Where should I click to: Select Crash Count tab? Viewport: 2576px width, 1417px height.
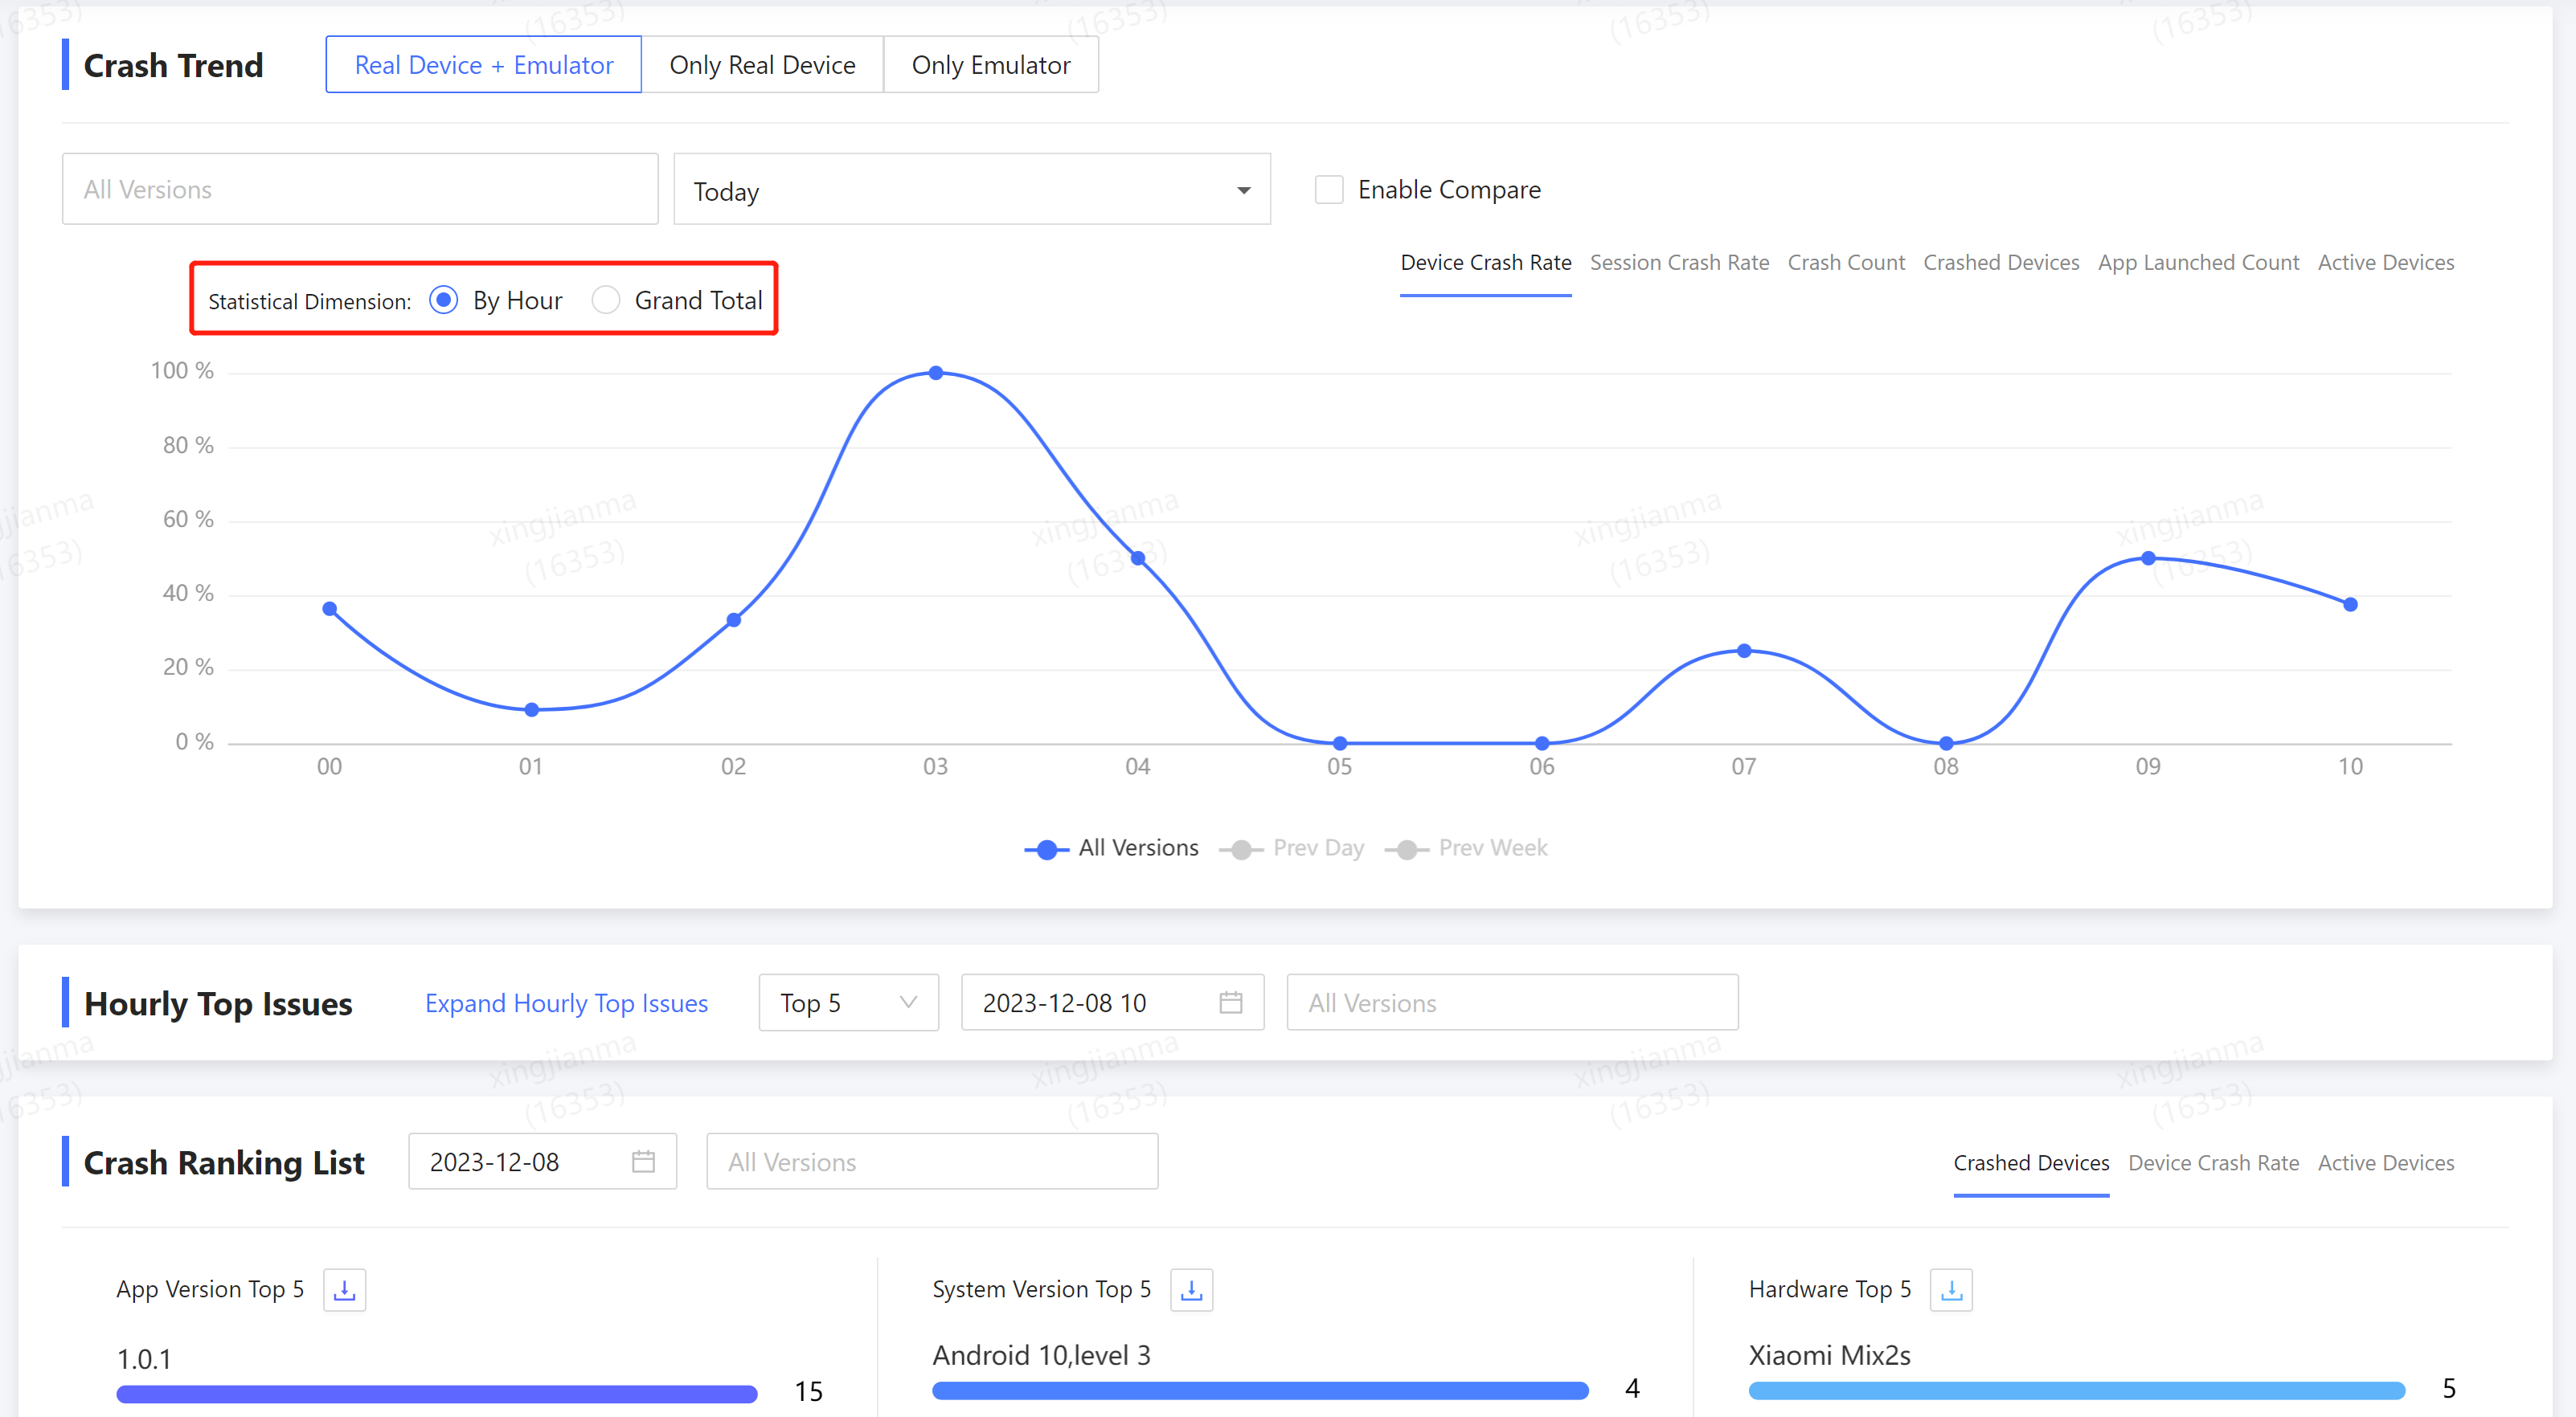pos(1846,263)
